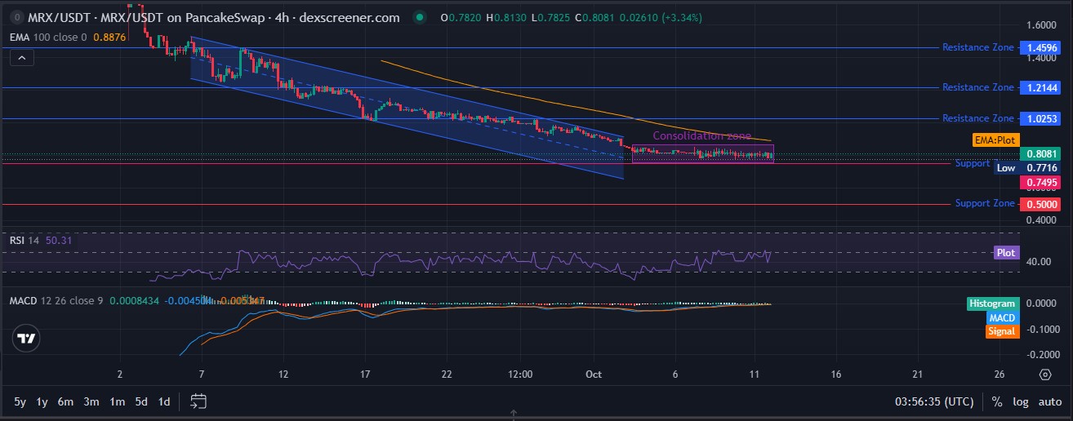Screen dimensions: 1073x421
Task: Select the 3m time range
Action: tap(91, 401)
